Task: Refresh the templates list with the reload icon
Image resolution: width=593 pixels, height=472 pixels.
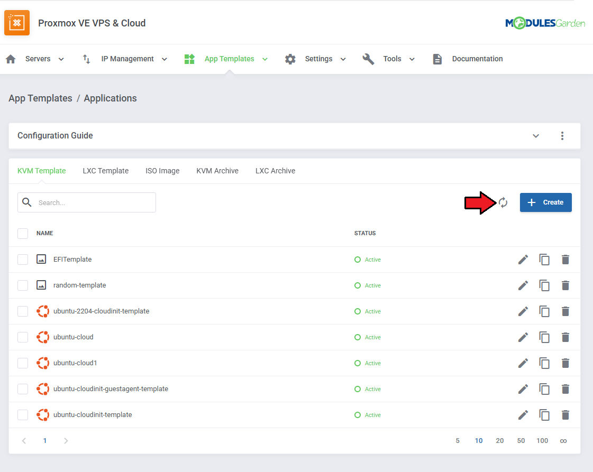Action: (503, 202)
